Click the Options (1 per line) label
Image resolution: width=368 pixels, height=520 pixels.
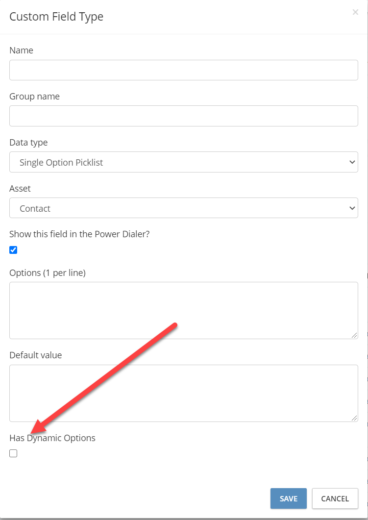click(48, 273)
